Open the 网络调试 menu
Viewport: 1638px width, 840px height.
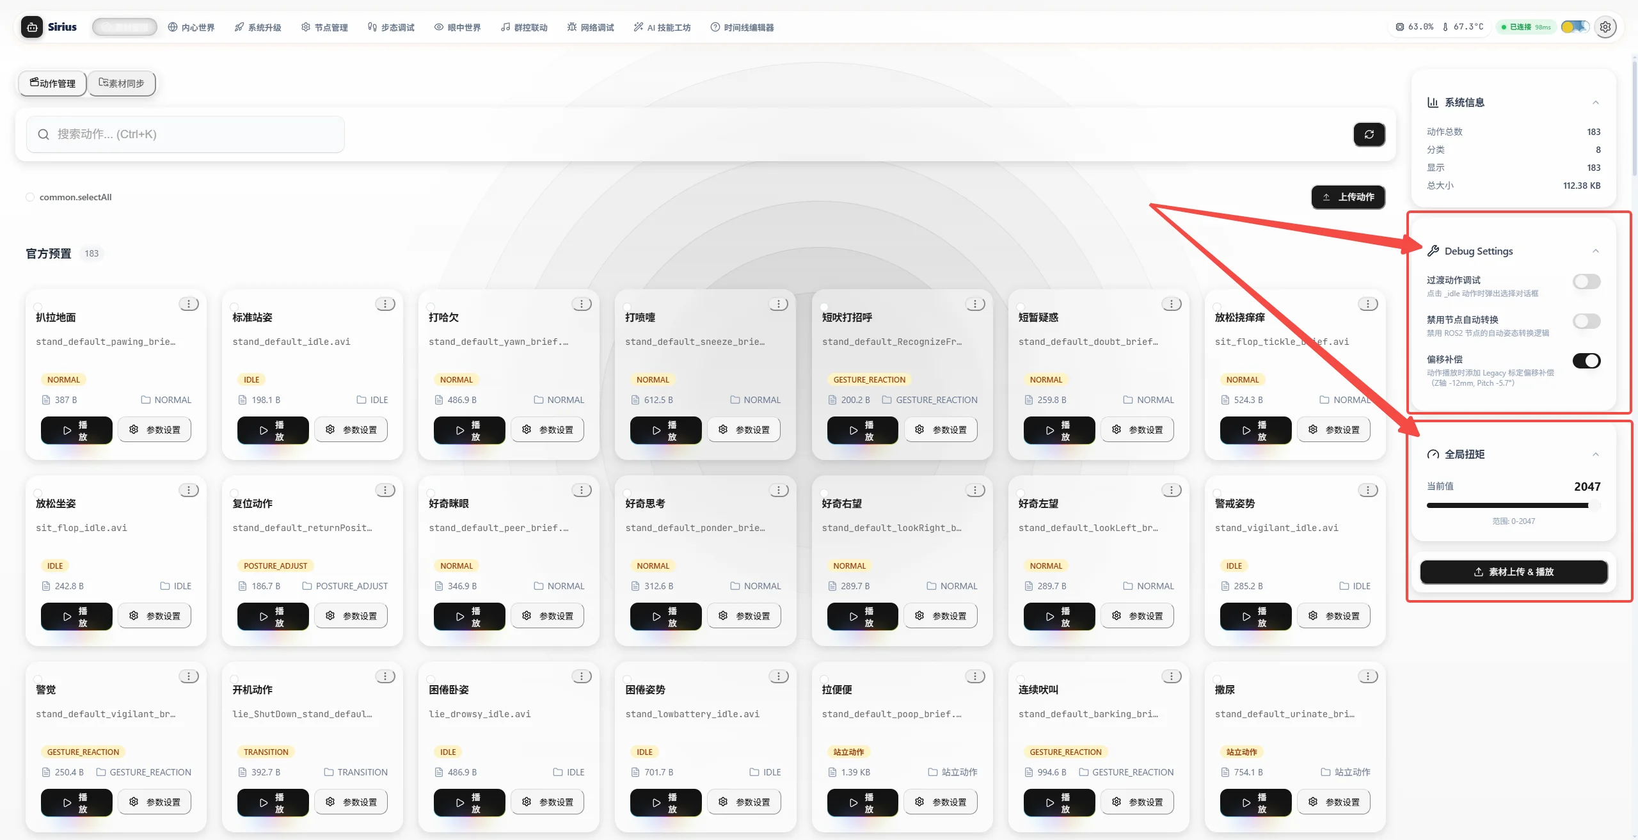coord(591,28)
